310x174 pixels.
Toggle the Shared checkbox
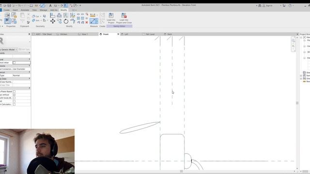tap(14, 101)
